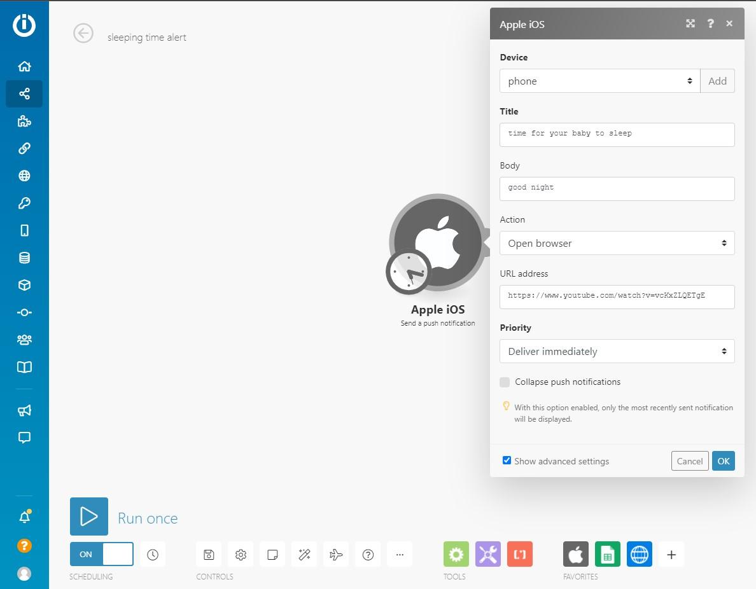Uncheck Show advanced settings

(507, 461)
